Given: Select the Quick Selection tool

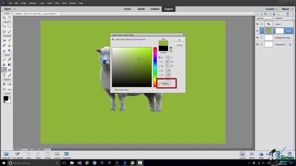Looking at the screenshot, I should (x=9, y=32).
